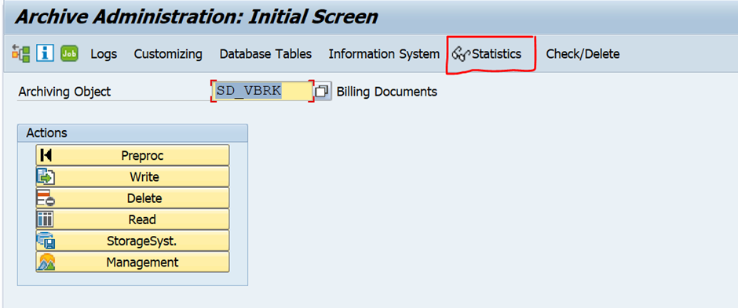Open Logs in the application toolbar

point(104,54)
